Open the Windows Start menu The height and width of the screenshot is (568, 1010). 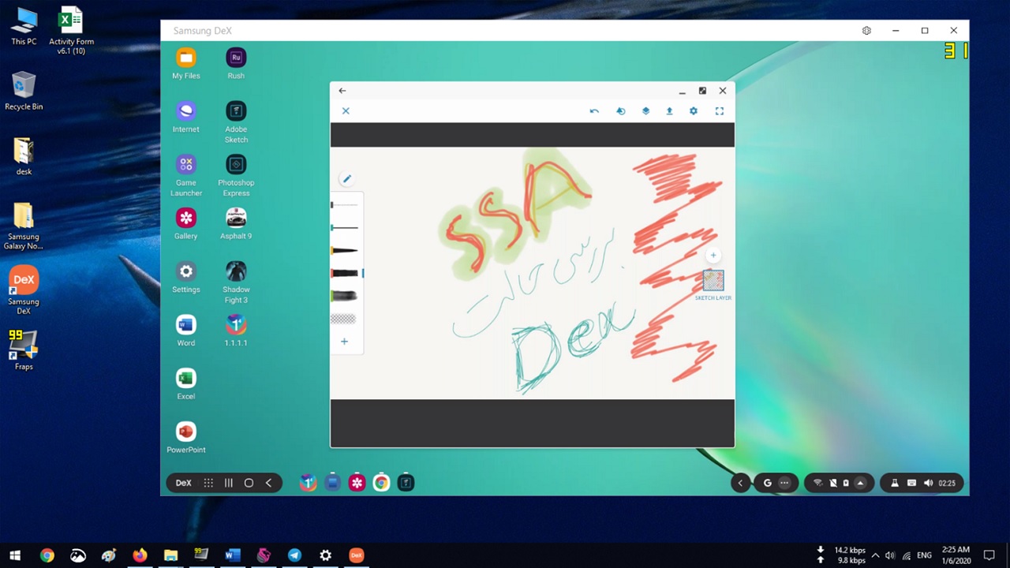(x=15, y=555)
